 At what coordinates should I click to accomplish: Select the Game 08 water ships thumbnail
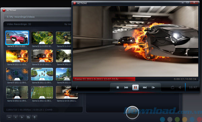click(42, 74)
